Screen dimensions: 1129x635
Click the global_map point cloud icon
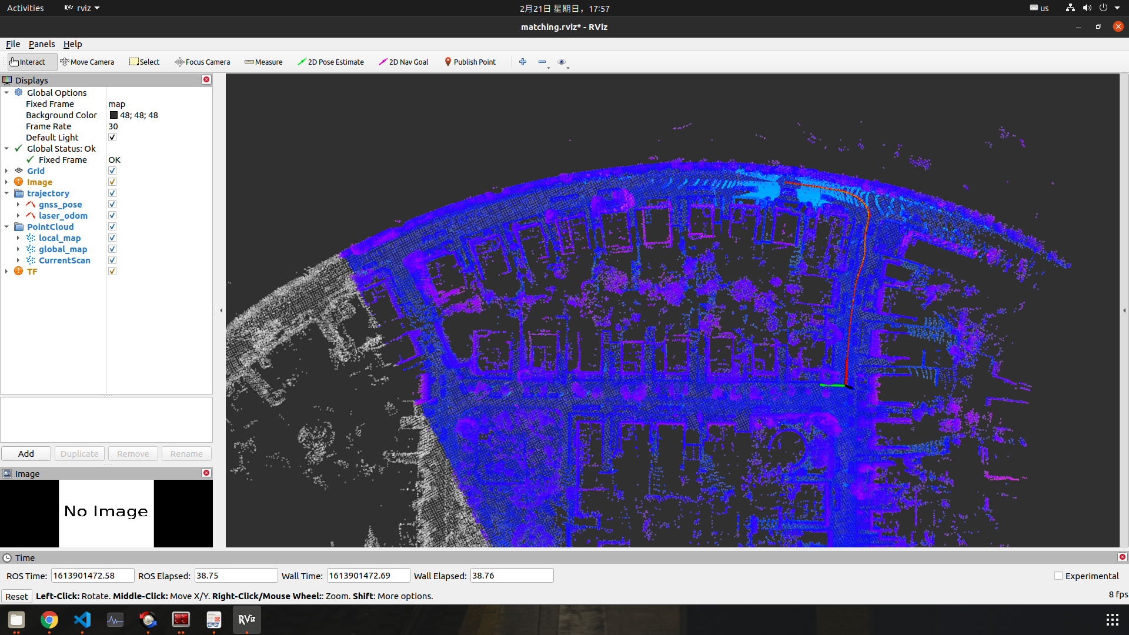click(x=31, y=249)
